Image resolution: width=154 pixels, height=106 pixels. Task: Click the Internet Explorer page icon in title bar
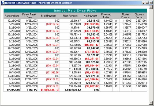[3, 3]
